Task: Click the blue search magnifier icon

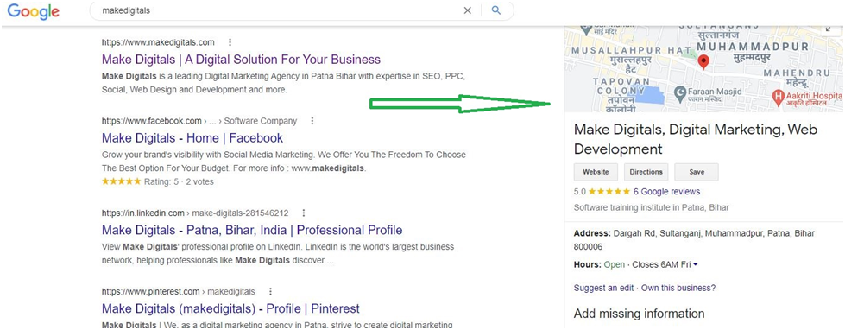Action: [x=496, y=10]
